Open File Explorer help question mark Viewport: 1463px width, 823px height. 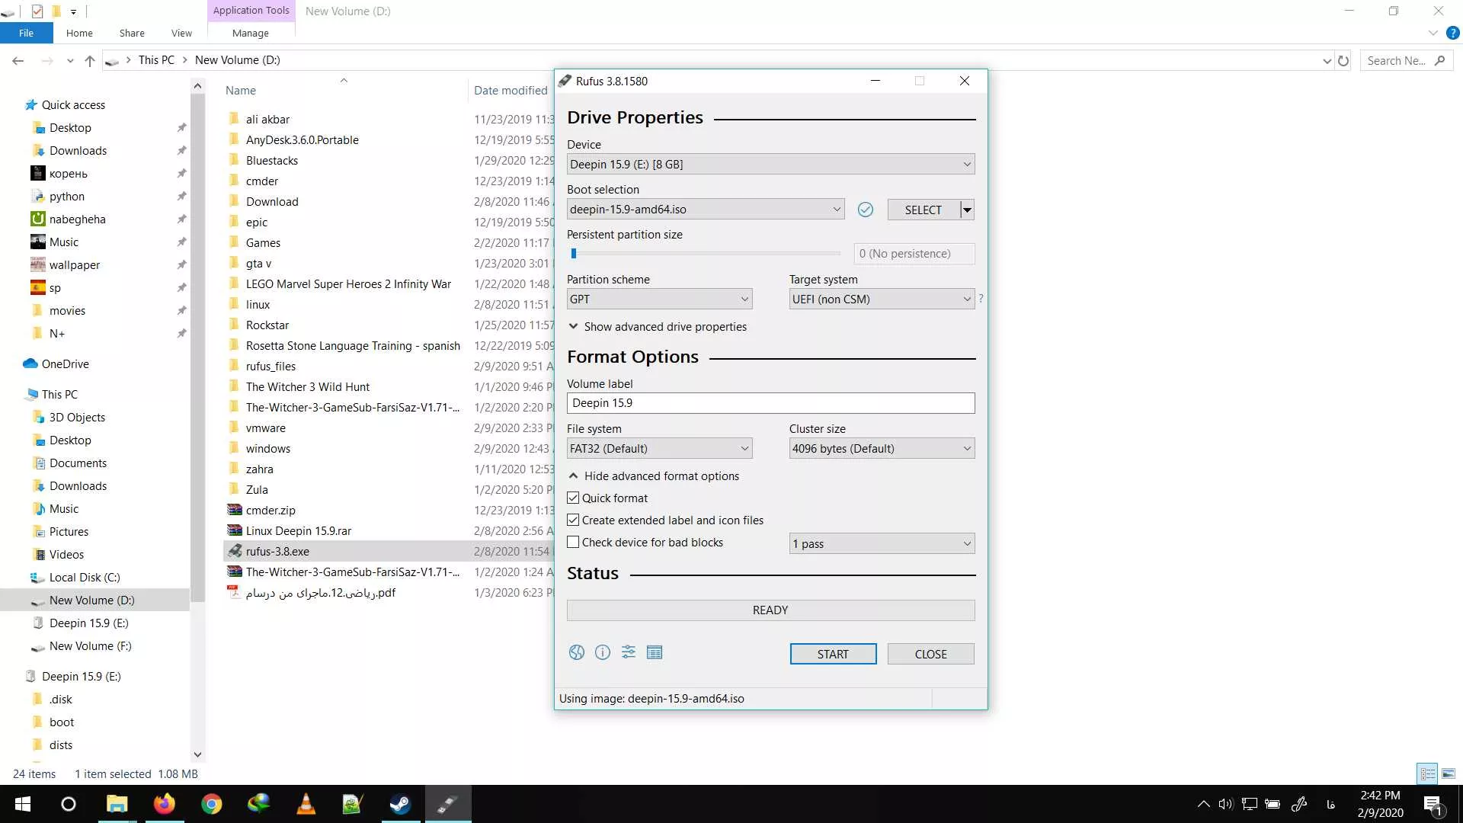point(1453,33)
